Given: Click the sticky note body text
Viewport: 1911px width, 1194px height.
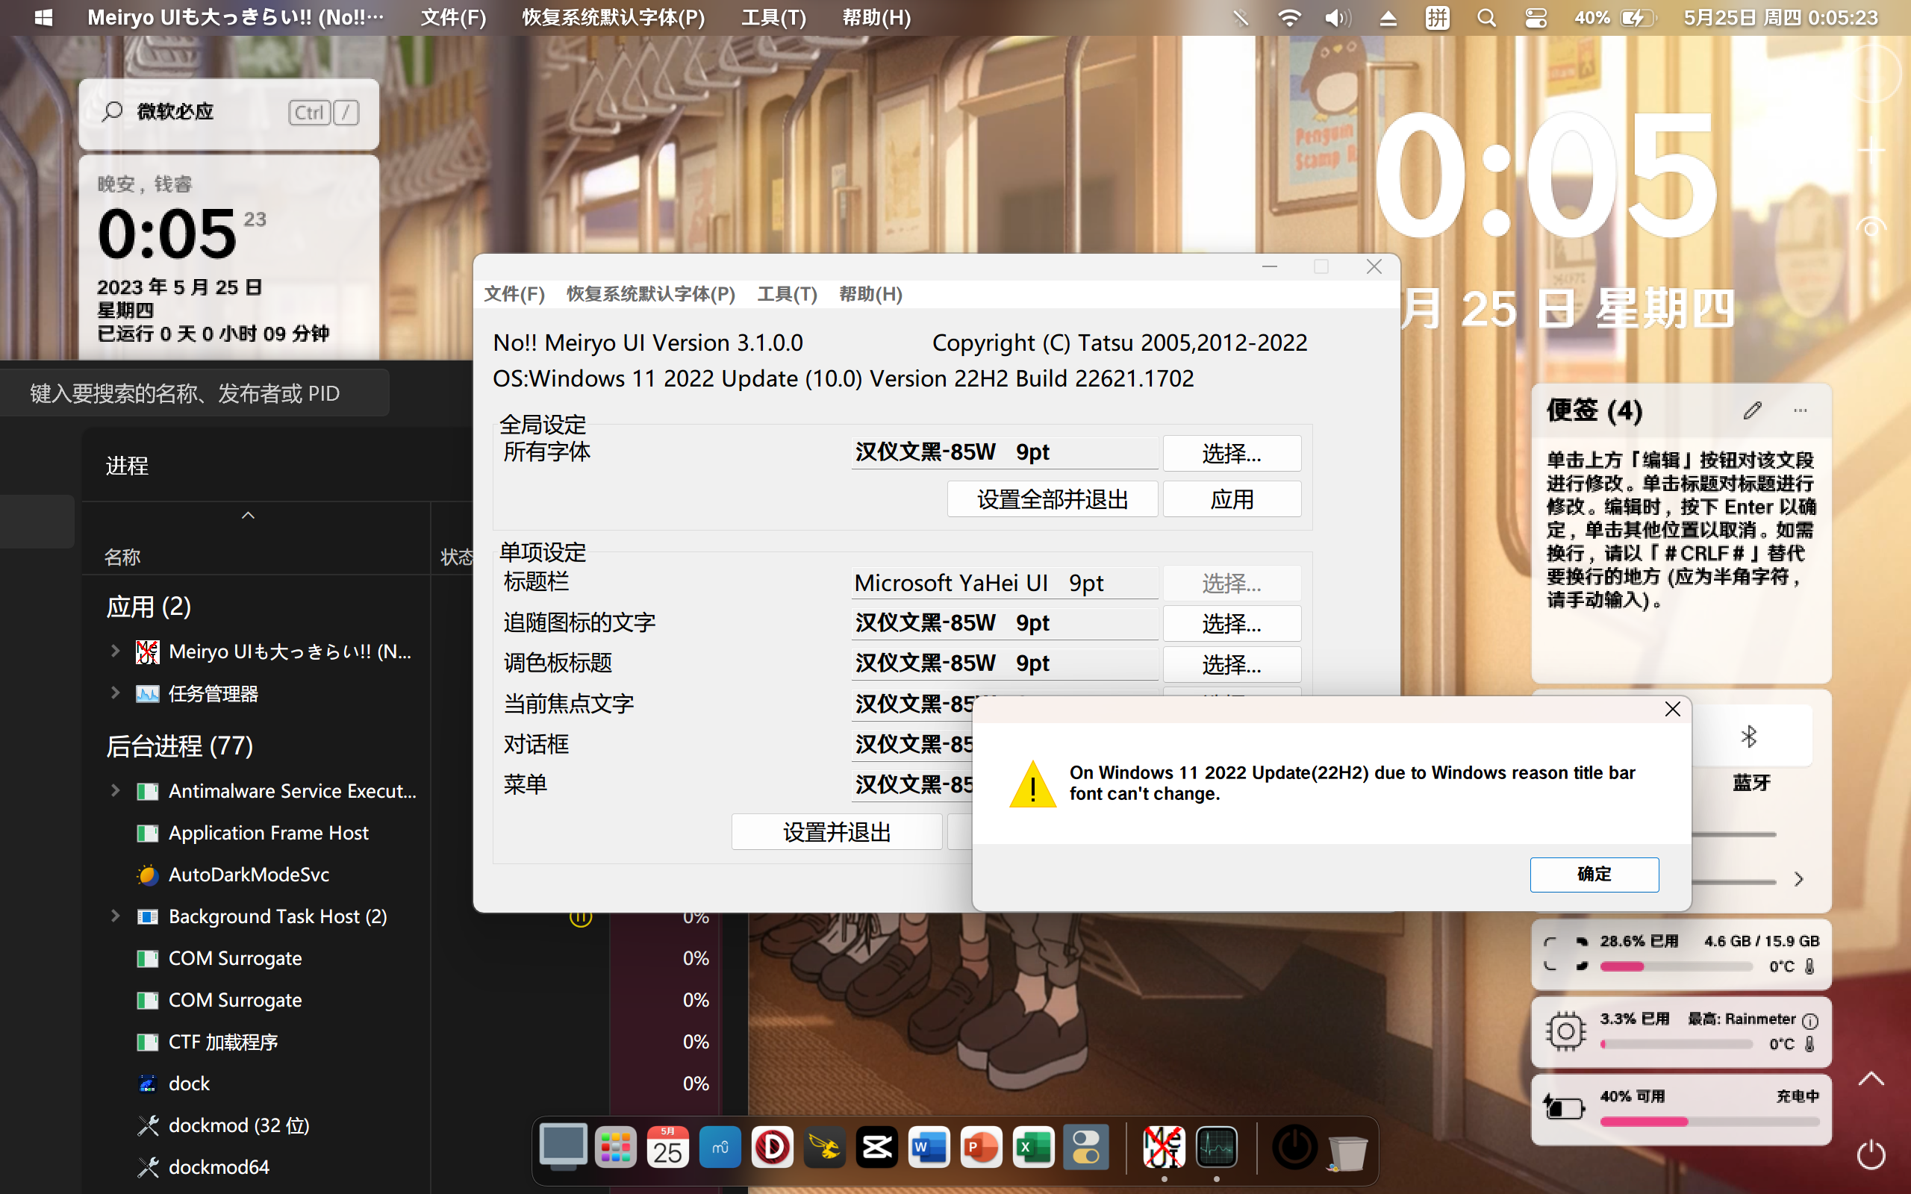Looking at the screenshot, I should pos(1680,530).
